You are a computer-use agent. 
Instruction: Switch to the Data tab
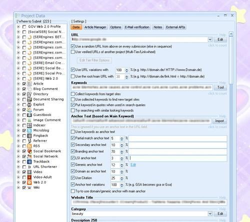pos(76,27)
